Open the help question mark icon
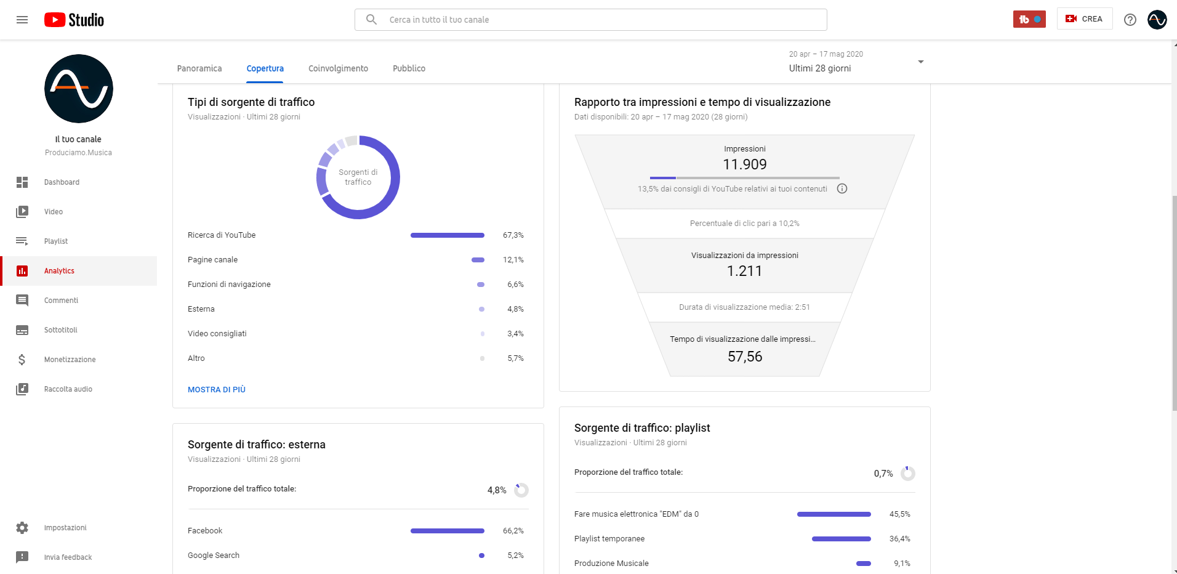The image size is (1177, 574). (x=1130, y=20)
